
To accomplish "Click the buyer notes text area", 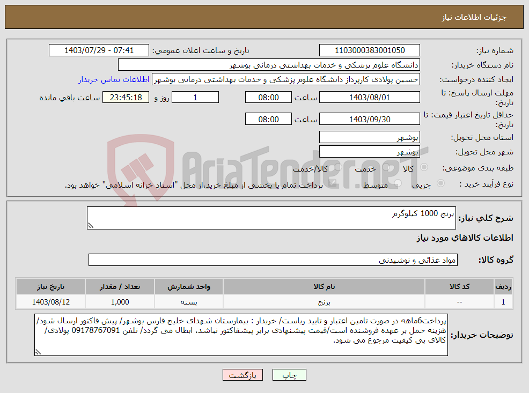I will click(241, 335).
